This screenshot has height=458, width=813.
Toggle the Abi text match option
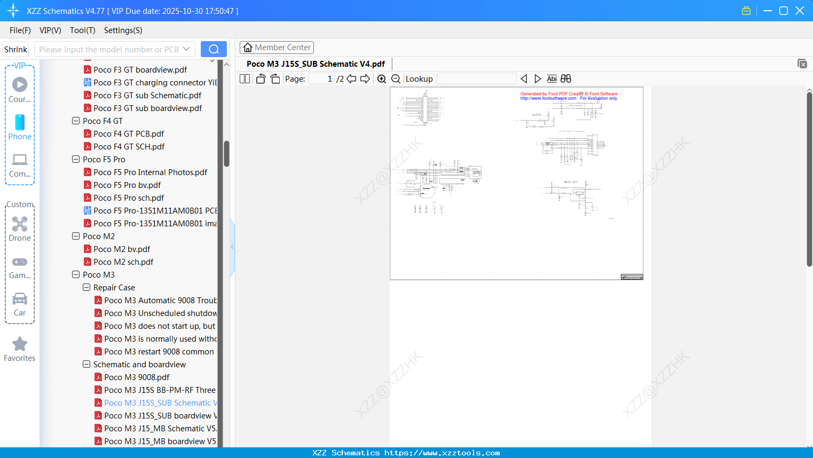tap(551, 78)
